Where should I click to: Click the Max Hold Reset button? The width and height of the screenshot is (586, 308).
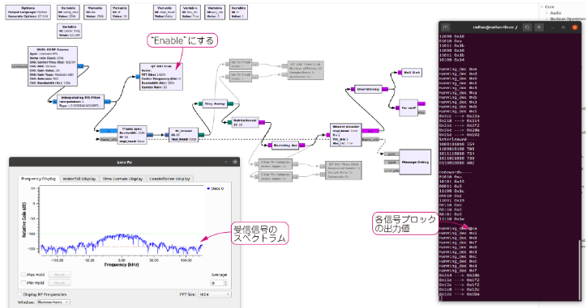click(59, 275)
